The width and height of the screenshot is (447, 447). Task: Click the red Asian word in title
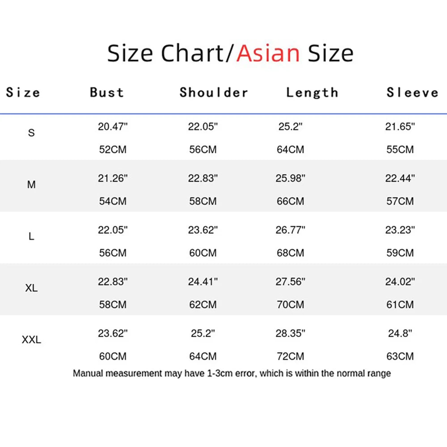coord(268,53)
